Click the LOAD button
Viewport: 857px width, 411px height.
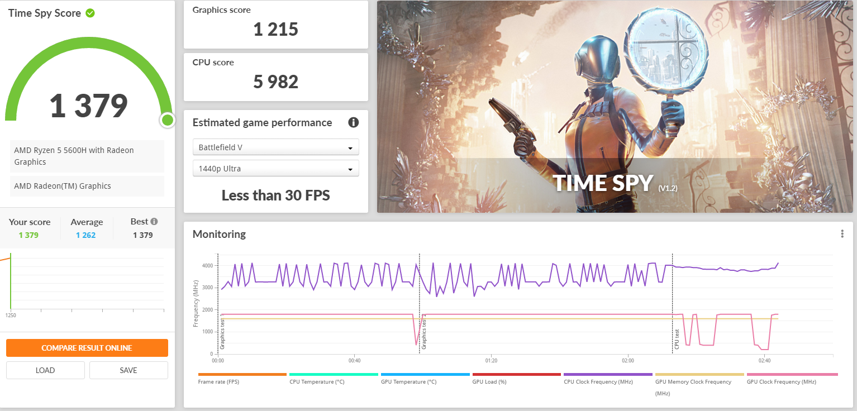click(x=45, y=370)
